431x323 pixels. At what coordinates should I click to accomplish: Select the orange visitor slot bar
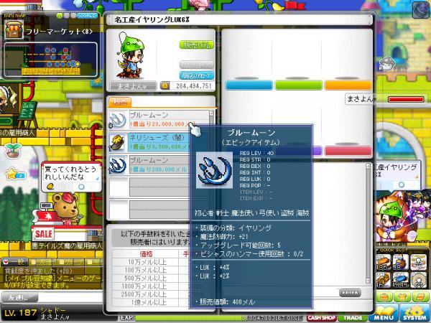tap(348, 85)
